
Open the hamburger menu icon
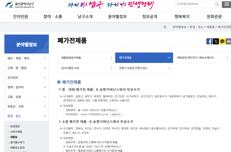pyautogui.click(x=227, y=4)
